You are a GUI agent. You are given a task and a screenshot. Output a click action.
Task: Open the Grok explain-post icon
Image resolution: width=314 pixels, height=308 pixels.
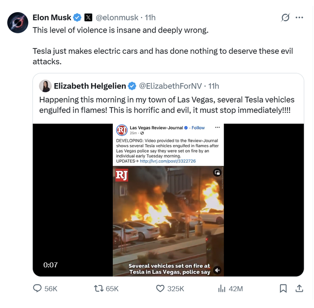click(x=285, y=18)
